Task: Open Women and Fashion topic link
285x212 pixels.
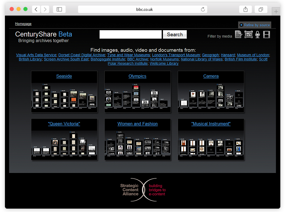Action: pos(138,124)
